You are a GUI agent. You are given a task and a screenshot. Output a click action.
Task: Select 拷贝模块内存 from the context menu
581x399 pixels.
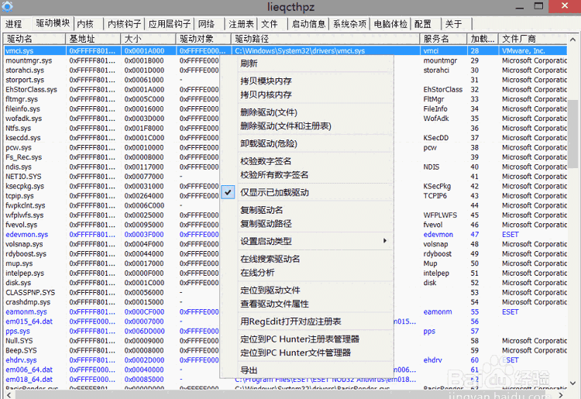(266, 81)
